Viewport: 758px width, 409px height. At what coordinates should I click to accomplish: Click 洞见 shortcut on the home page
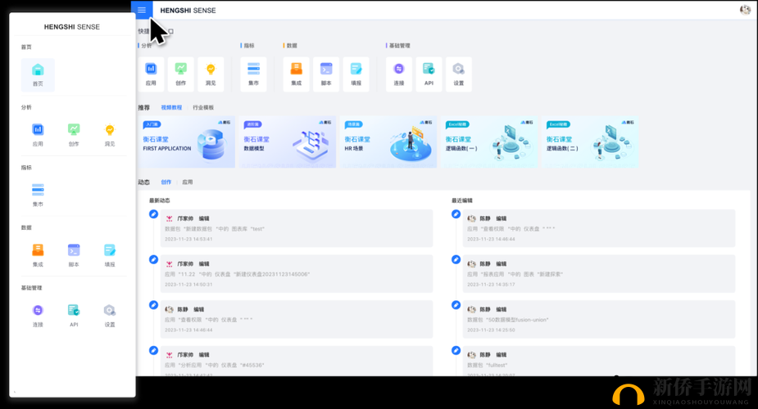(x=211, y=74)
